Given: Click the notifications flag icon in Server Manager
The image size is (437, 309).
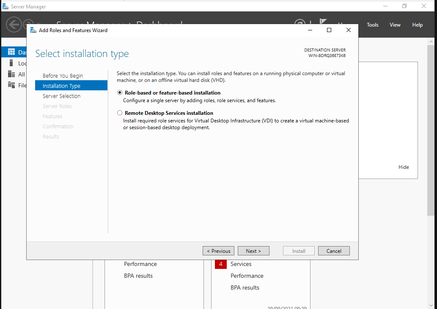Looking at the screenshot, I should click(323, 22).
